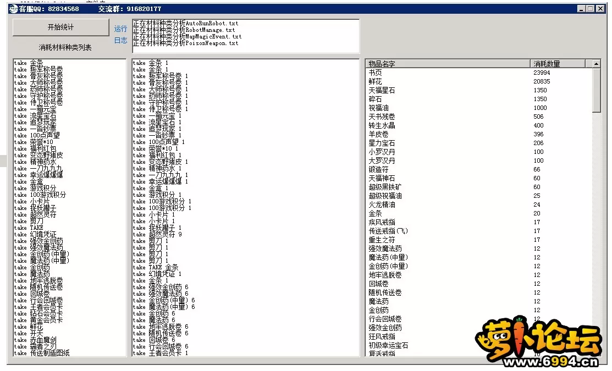
Task: Select the 锻造符 row
Action: click(478, 169)
